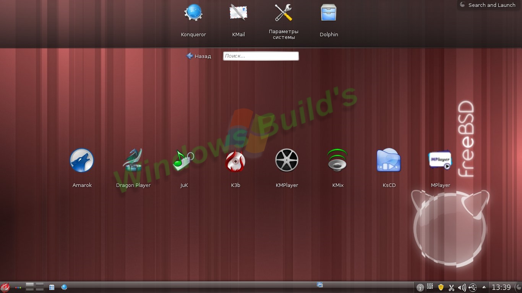522x293 pixels.
Task: Launch the Konqueror browser icon
Action: point(193,13)
